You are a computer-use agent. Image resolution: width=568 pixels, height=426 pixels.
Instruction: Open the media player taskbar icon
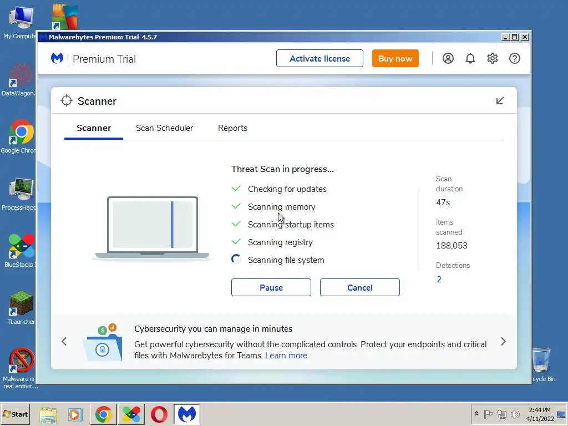(75, 414)
